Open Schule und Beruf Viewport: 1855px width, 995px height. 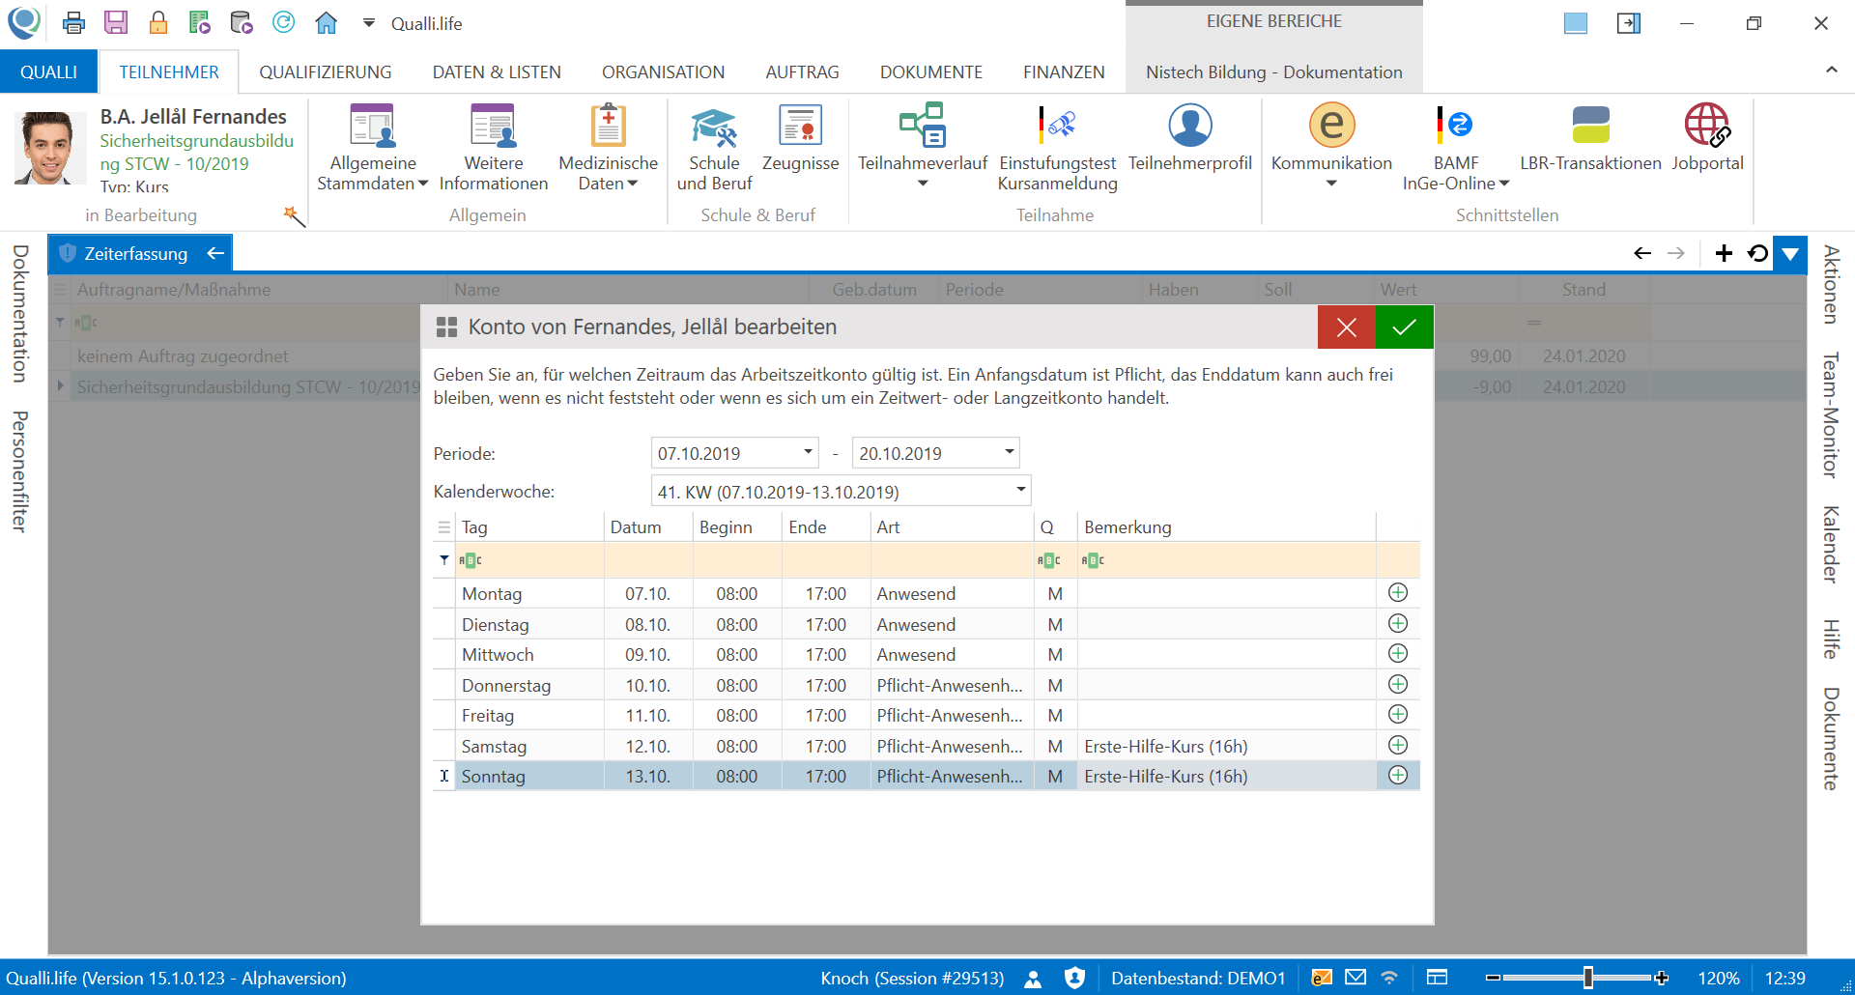pos(714,148)
